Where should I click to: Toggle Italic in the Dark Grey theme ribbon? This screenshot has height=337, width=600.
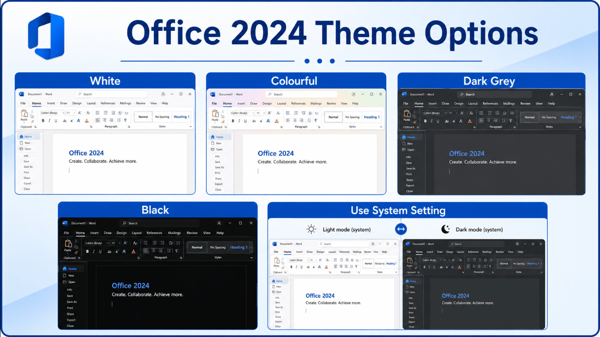click(432, 121)
